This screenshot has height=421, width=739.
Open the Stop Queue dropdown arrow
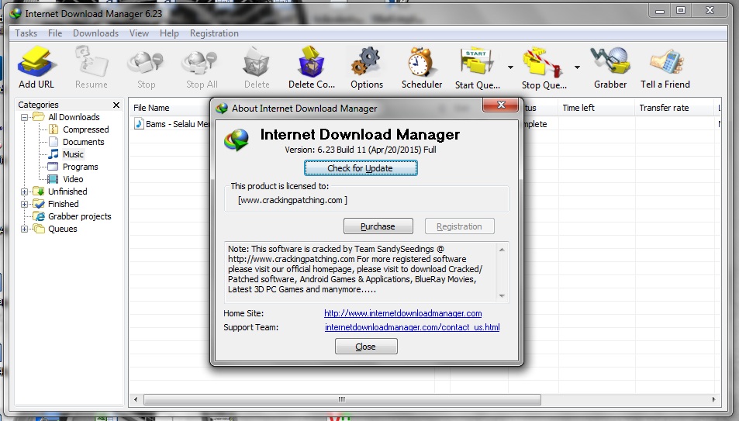coord(577,67)
